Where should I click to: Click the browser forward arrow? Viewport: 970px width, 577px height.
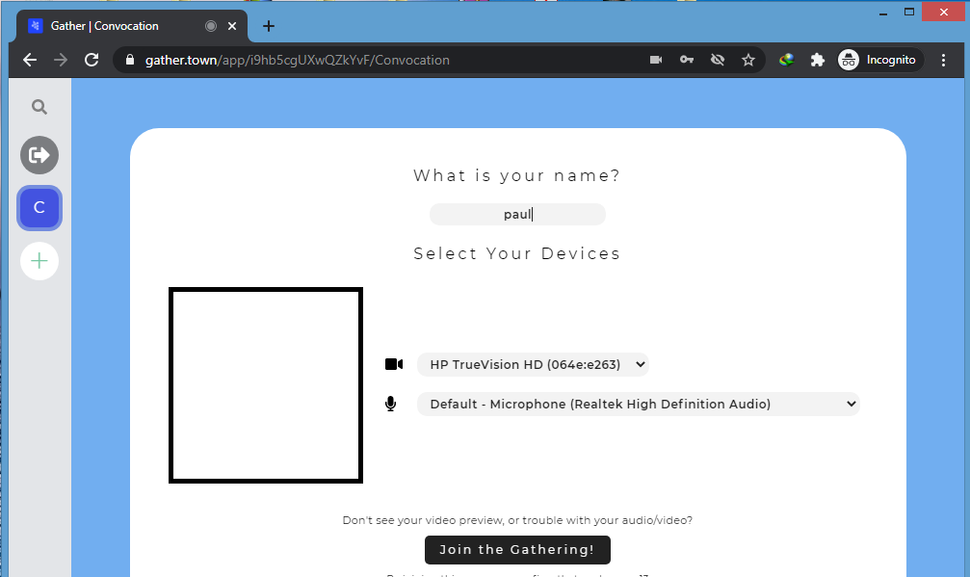click(61, 60)
